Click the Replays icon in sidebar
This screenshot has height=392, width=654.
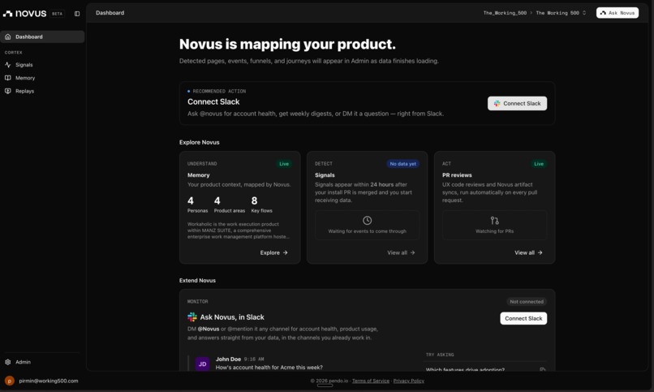(7, 91)
